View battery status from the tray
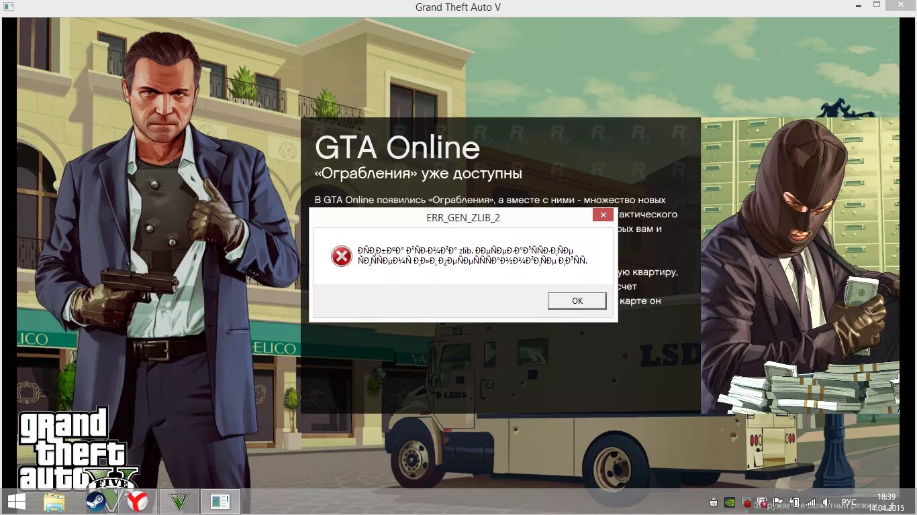Viewport: 917px width, 515px height. pyautogui.click(x=794, y=502)
